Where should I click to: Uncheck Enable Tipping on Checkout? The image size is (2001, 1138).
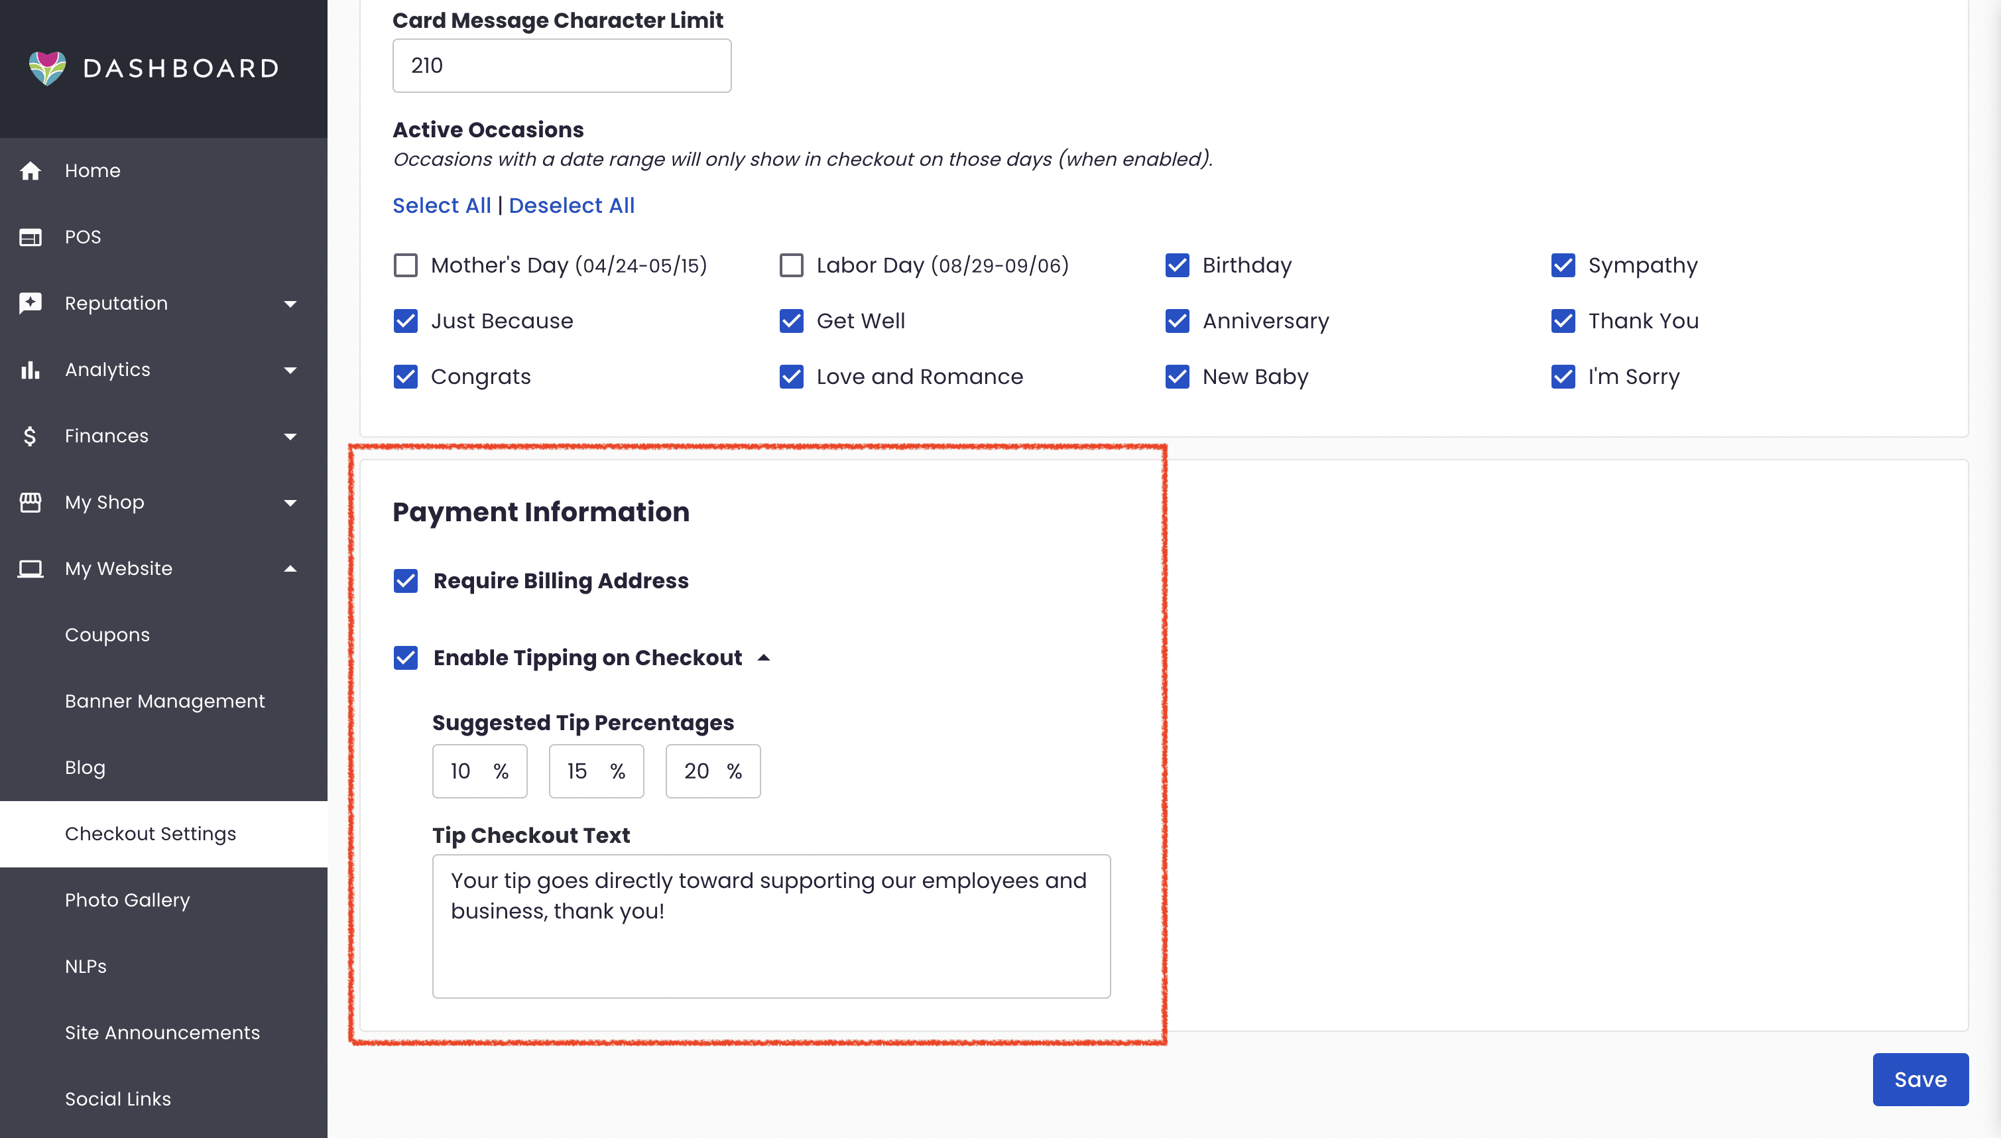pyautogui.click(x=406, y=658)
